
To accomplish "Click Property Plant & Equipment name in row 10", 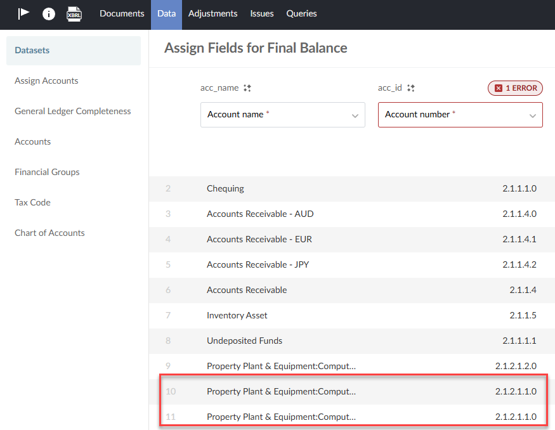I will tap(281, 392).
